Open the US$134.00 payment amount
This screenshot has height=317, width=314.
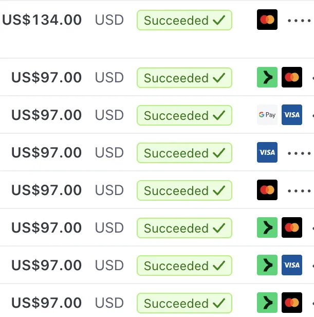(42, 20)
